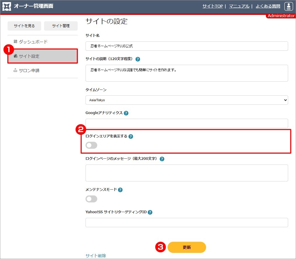
Task: Go to サロン申請 in sidebar
Action: (x=29, y=70)
